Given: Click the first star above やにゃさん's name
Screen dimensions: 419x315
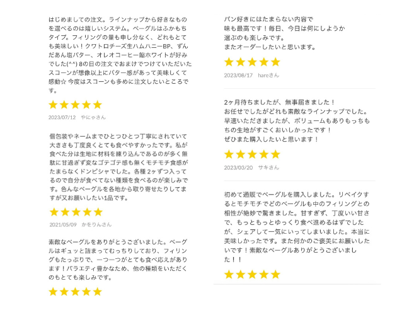Looking at the screenshot, I should (x=54, y=105).
